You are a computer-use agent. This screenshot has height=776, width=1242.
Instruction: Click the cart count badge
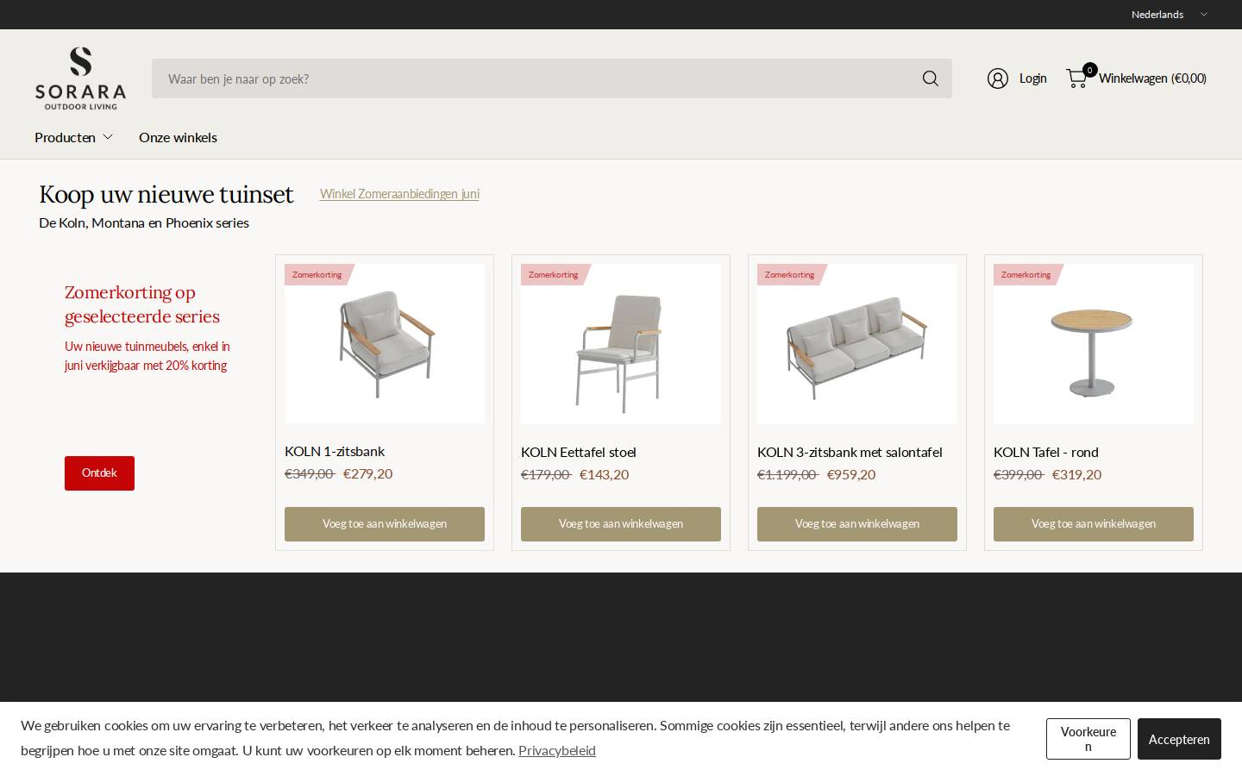[x=1089, y=70]
